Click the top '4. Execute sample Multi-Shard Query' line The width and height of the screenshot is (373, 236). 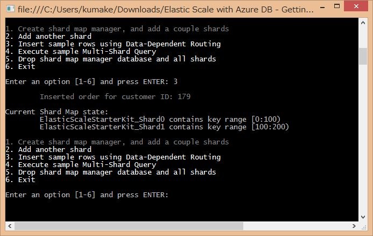[81, 51]
